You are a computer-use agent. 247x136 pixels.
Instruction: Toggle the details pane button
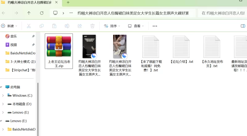coord(243,26)
